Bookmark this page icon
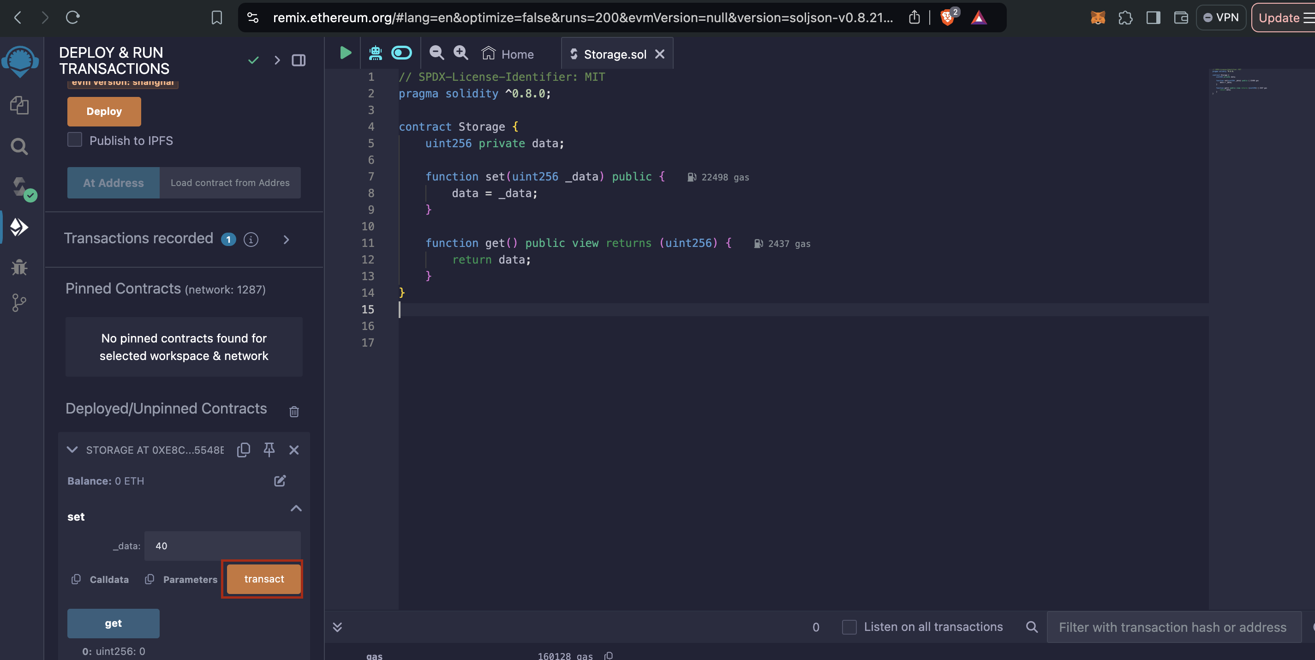Image resolution: width=1315 pixels, height=660 pixels. (216, 18)
